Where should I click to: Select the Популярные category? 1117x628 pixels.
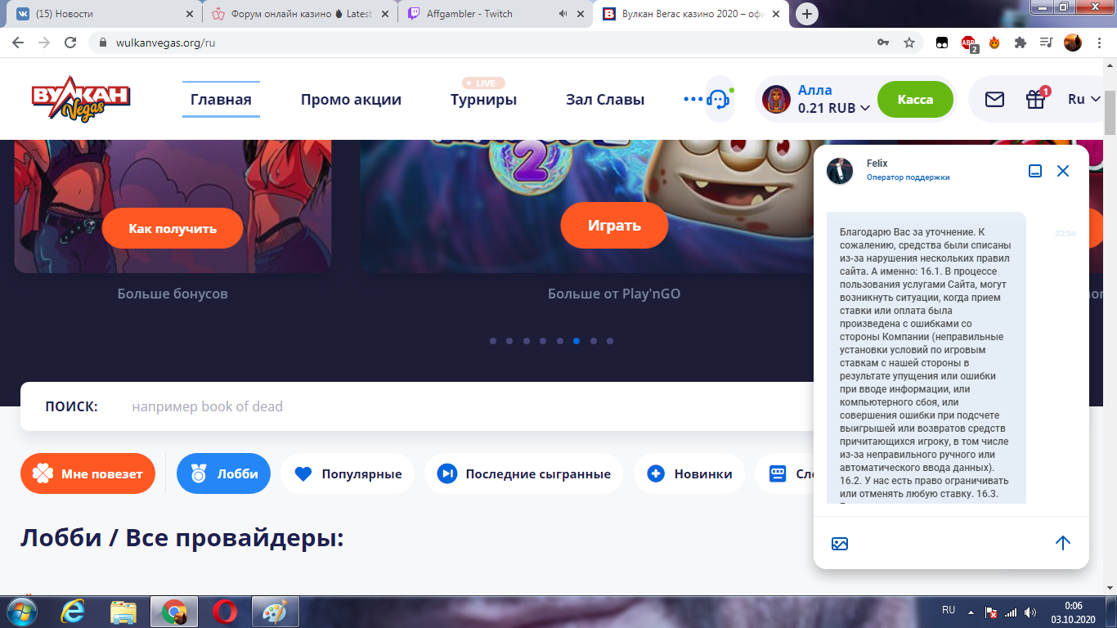(x=348, y=473)
